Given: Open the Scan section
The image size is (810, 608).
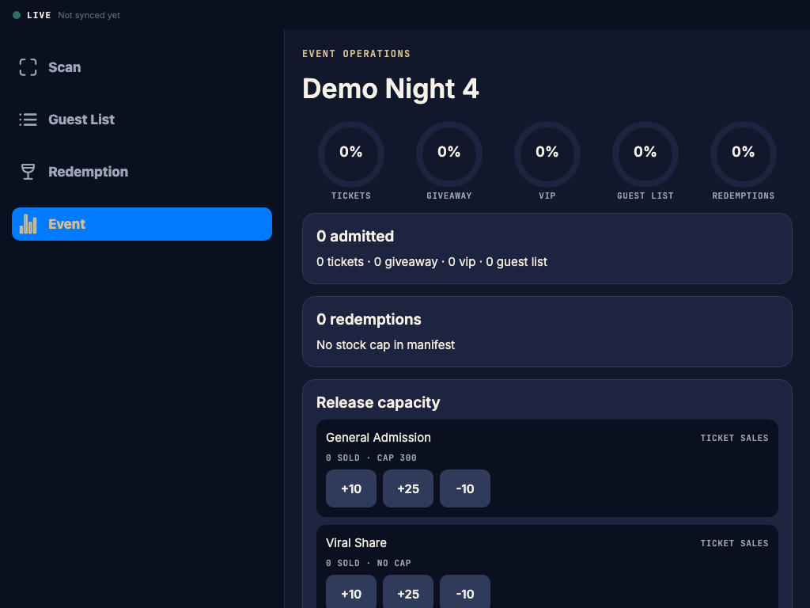Looking at the screenshot, I should [x=142, y=67].
